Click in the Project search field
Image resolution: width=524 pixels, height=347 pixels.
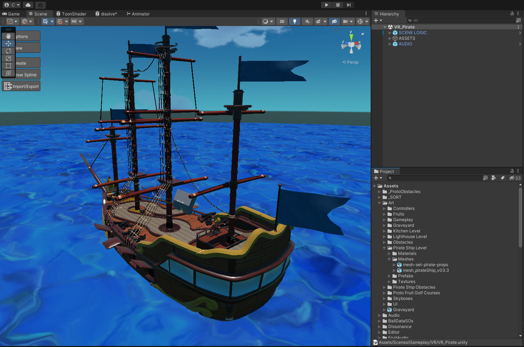click(x=434, y=178)
